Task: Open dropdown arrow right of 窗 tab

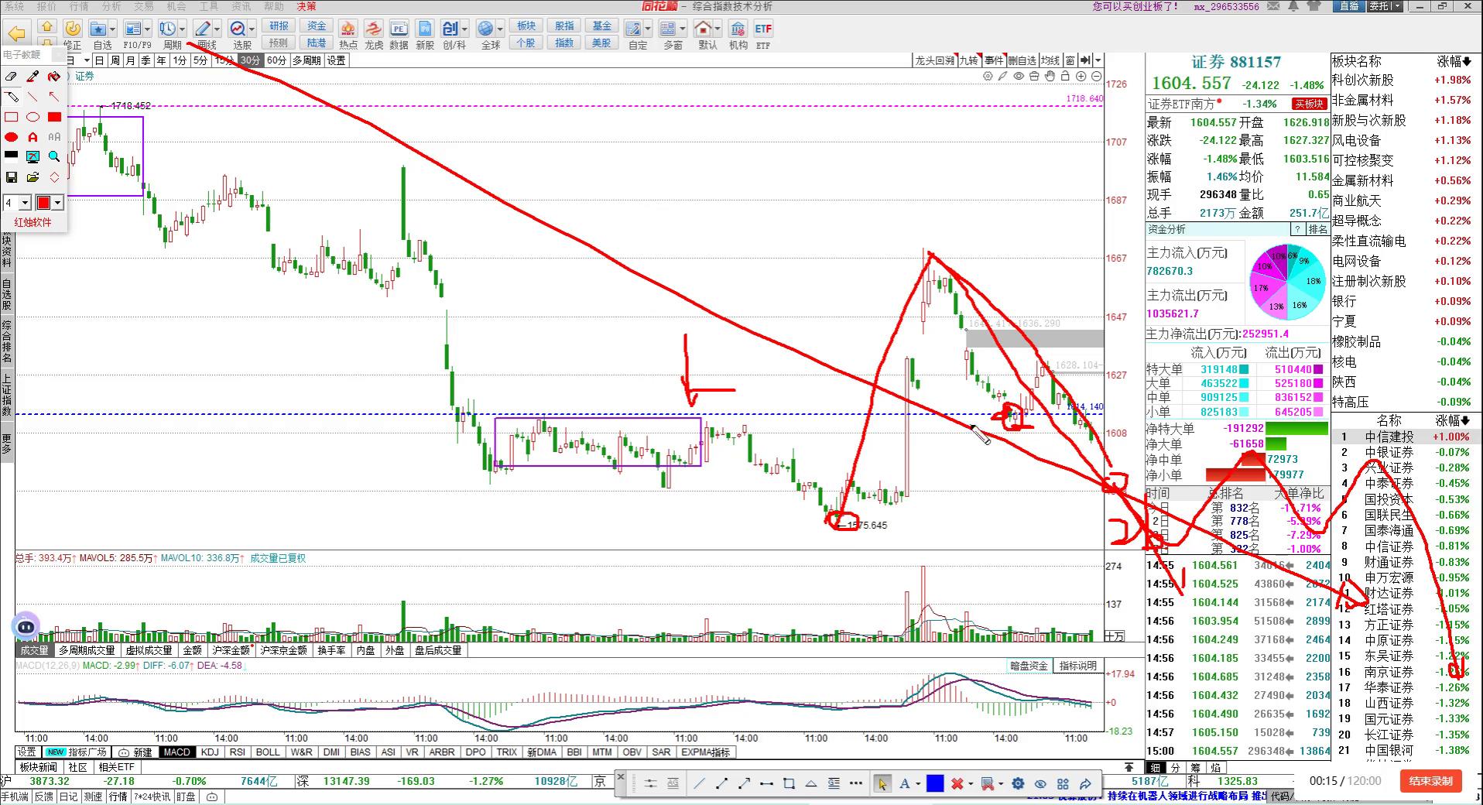Action: [x=1098, y=60]
